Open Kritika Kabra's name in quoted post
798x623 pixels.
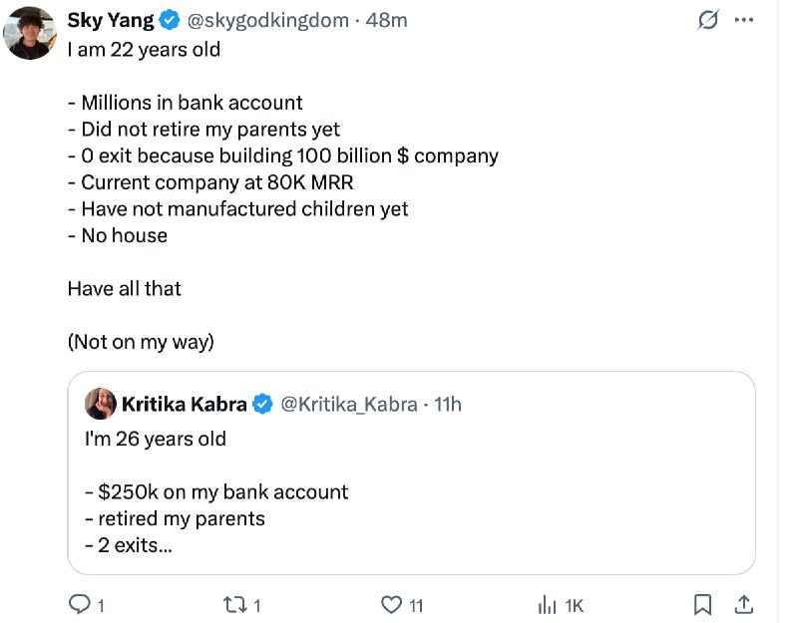click(x=184, y=404)
